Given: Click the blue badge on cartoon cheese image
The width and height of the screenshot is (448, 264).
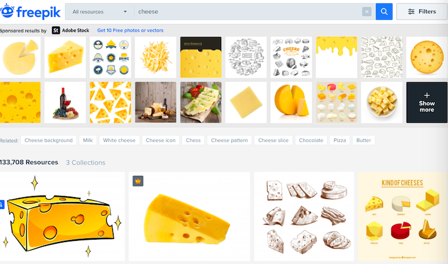Looking at the screenshot, I should click(2, 204).
